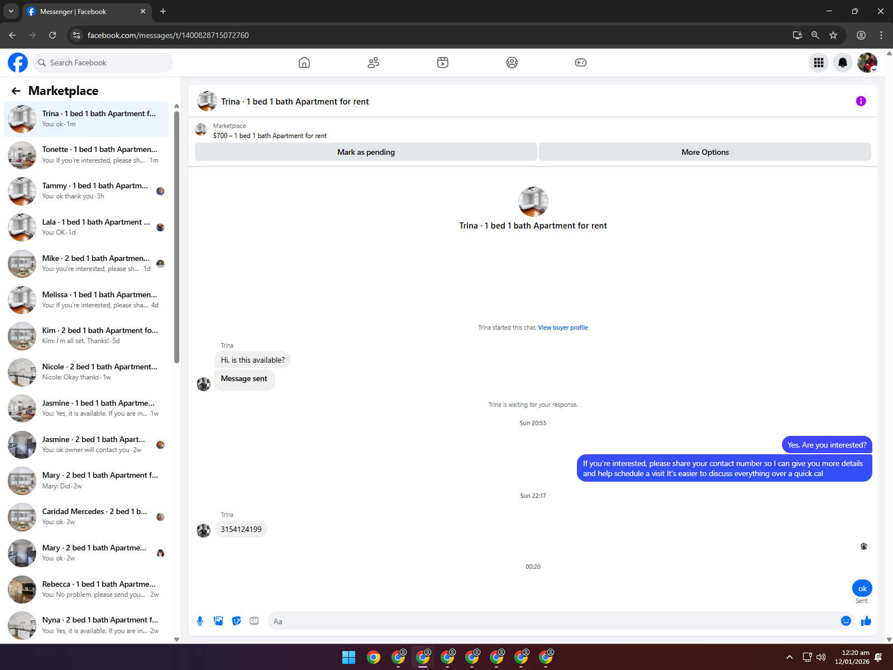This screenshot has height=670, width=893.
Task: Open Melissa apartment conversation
Action: coord(87,300)
